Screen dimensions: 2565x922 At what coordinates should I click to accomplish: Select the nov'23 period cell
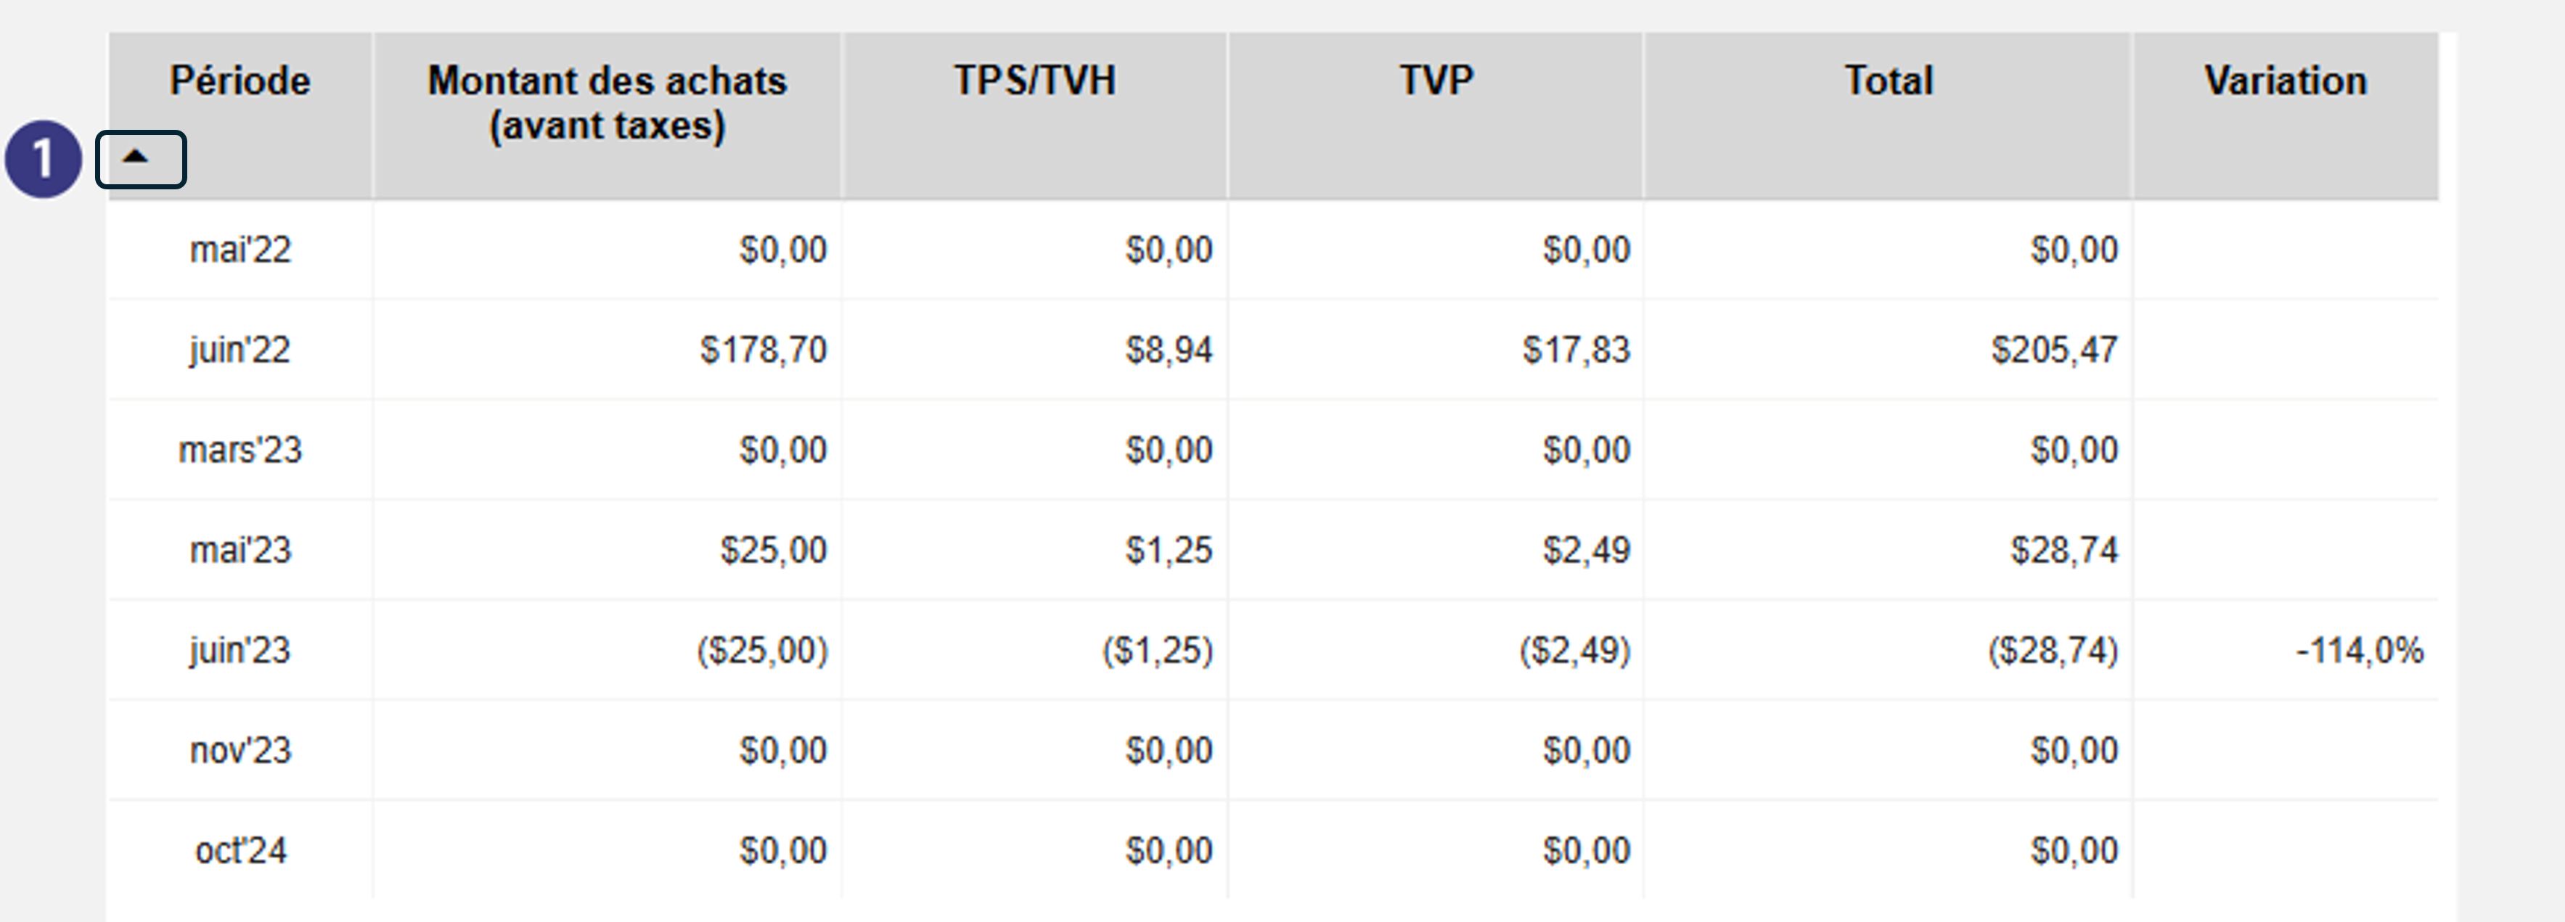[240, 750]
